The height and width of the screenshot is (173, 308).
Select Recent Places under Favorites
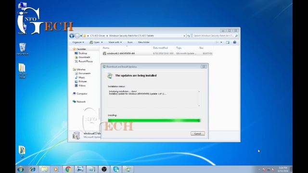point(86,62)
